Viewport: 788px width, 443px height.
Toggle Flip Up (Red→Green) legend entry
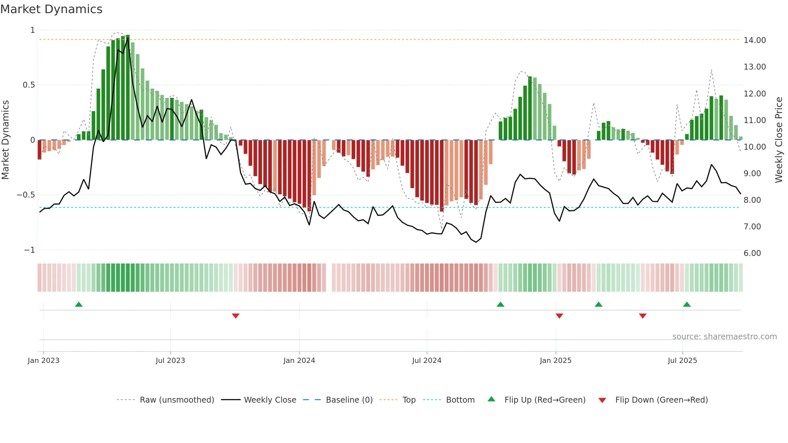point(536,400)
